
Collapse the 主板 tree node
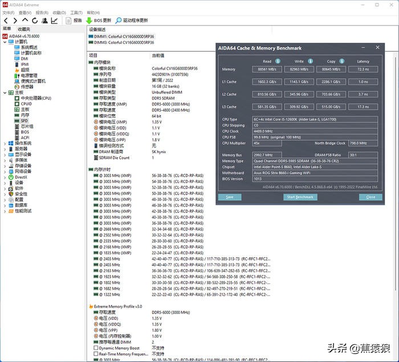coord(5,92)
